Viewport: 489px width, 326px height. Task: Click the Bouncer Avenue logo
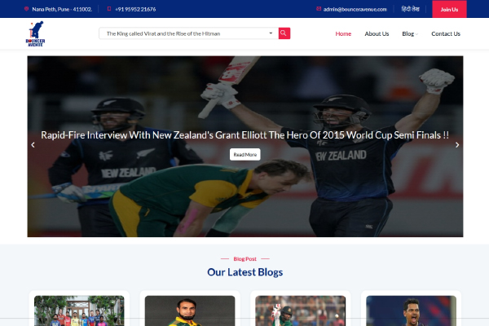coord(35,33)
